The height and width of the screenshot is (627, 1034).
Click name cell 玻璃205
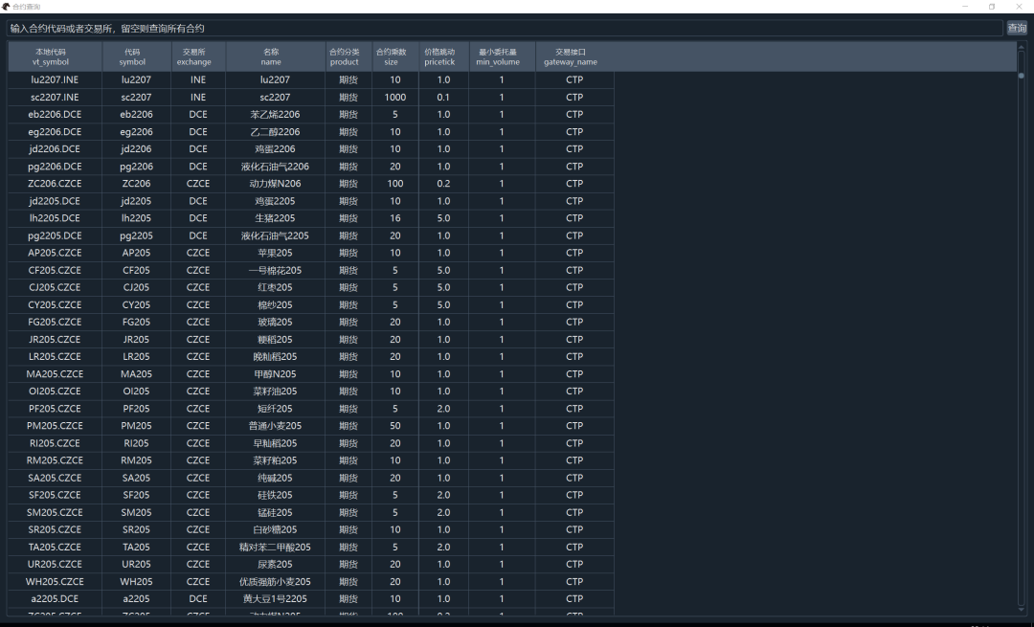[x=275, y=322]
